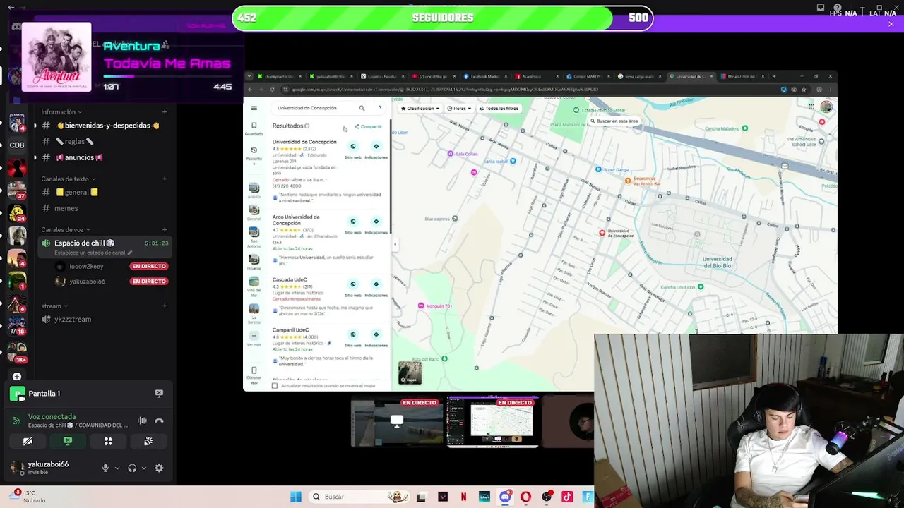This screenshot has height=508, width=904.
Task: Click Compartir link in results panel
Action: (x=368, y=126)
